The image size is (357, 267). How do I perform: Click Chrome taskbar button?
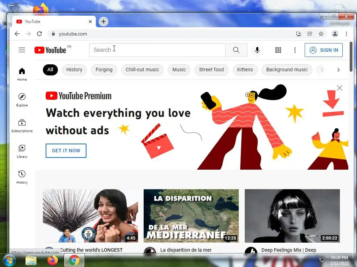(x=74, y=260)
